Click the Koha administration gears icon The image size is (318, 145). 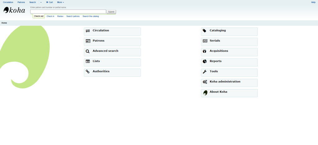(x=205, y=82)
